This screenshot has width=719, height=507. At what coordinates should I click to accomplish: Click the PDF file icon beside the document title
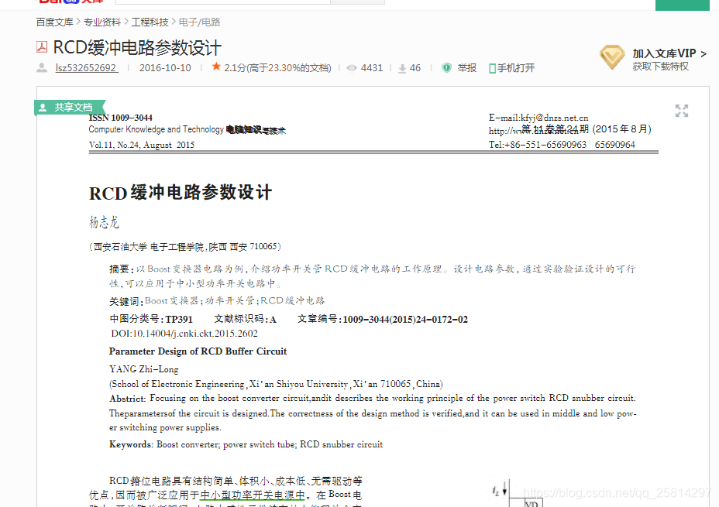click(x=41, y=47)
